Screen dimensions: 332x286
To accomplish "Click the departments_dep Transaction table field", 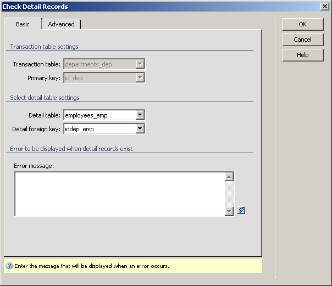I will pos(99,64).
